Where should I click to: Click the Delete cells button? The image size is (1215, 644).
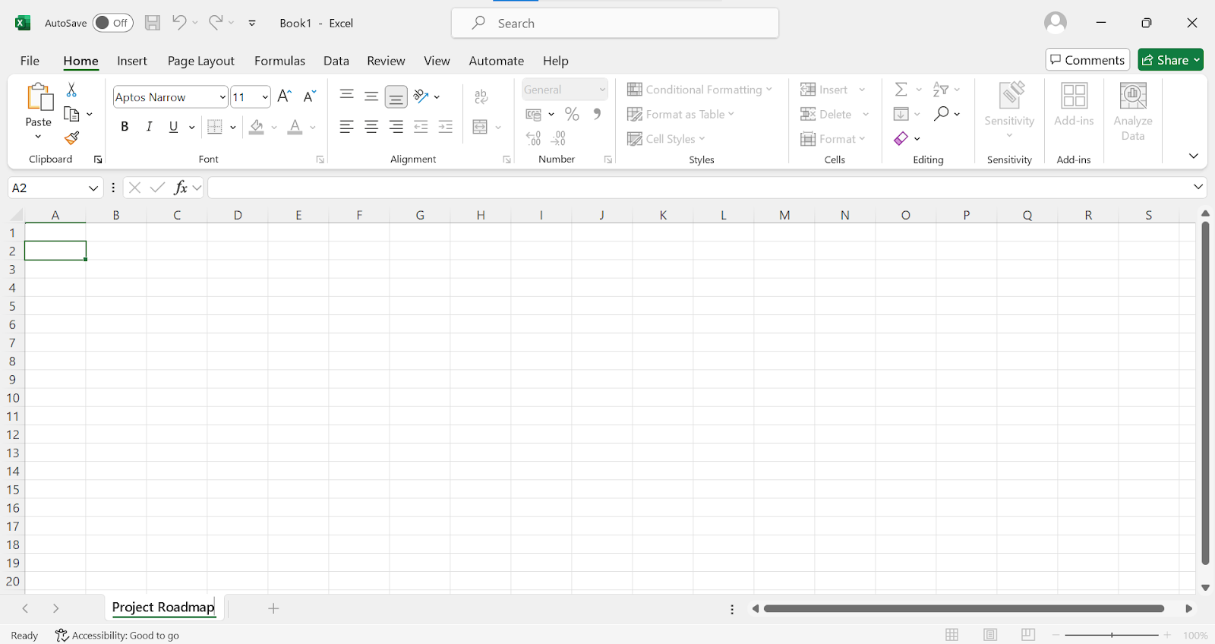826,114
